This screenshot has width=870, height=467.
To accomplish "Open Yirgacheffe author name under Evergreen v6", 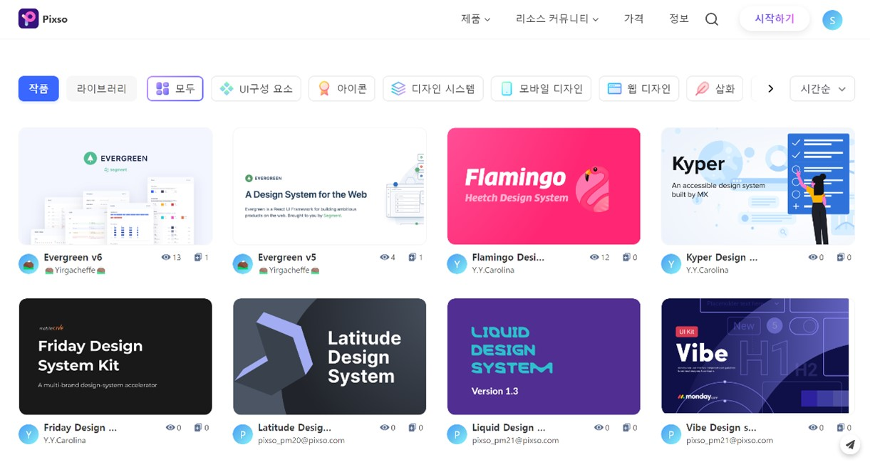I will (75, 271).
